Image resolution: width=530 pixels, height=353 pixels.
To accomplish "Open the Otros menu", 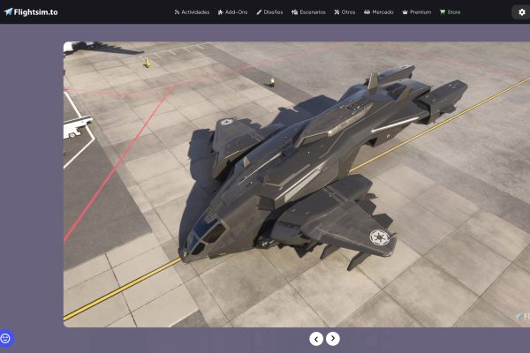I will (344, 12).
